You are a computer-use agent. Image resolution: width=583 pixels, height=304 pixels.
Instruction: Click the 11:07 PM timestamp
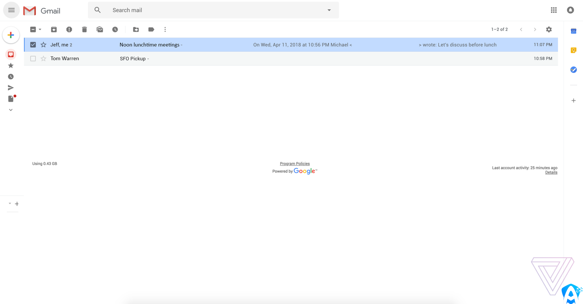(543, 45)
